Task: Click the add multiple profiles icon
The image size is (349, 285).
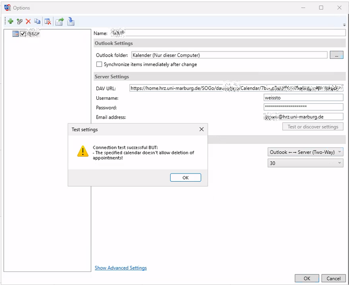Action: tap(20, 21)
